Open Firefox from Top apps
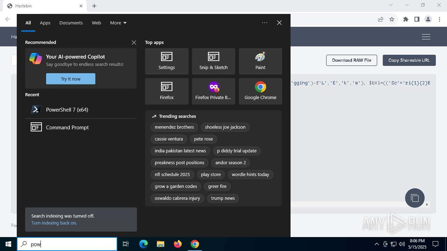The width and height of the screenshot is (447, 251). coord(167,91)
